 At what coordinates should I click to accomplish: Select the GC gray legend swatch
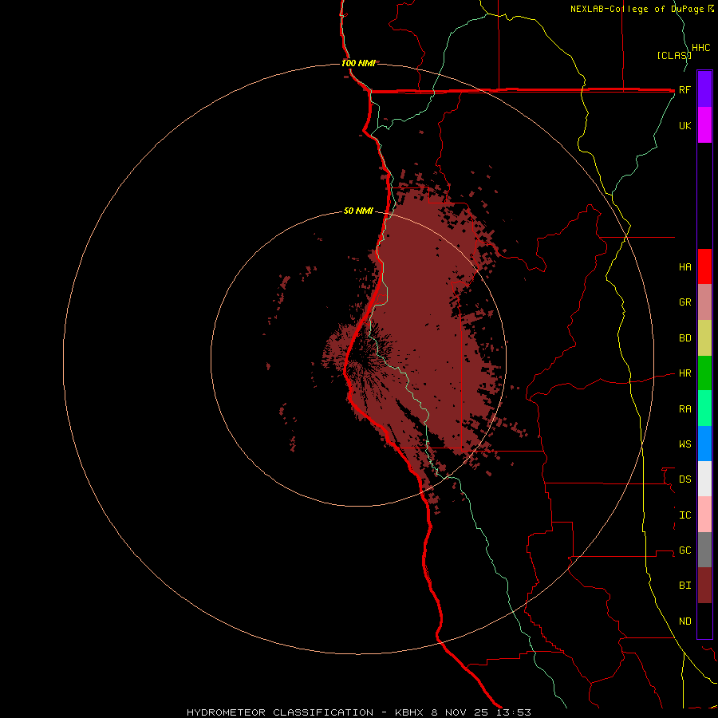704,550
